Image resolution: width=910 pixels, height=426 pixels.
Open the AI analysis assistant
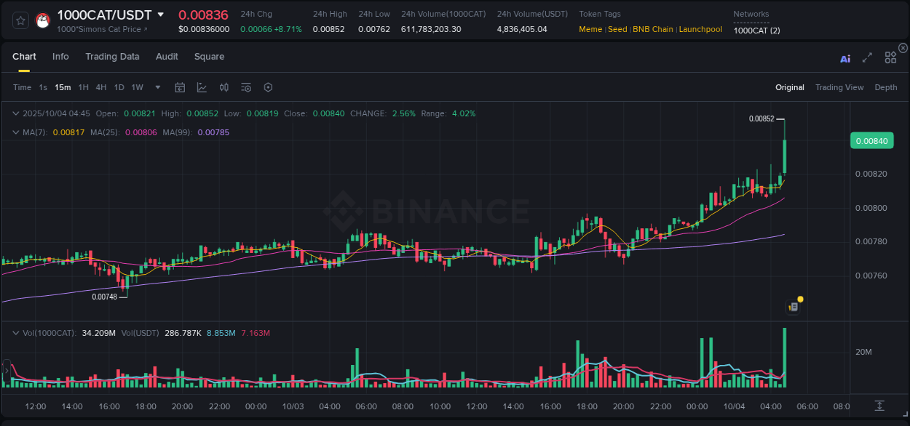click(x=845, y=57)
